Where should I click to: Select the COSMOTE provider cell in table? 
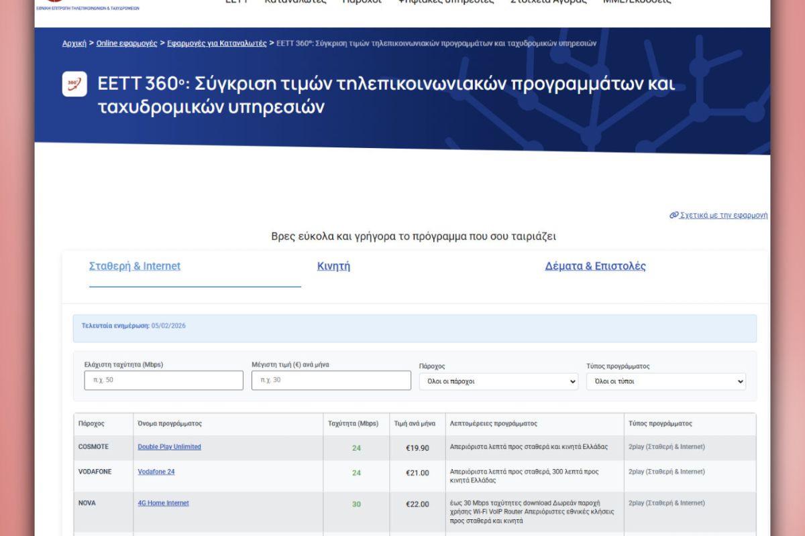coord(93,447)
